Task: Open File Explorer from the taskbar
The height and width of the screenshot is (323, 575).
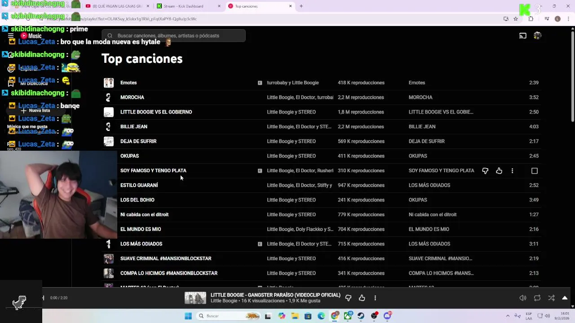Action: tap(295, 316)
